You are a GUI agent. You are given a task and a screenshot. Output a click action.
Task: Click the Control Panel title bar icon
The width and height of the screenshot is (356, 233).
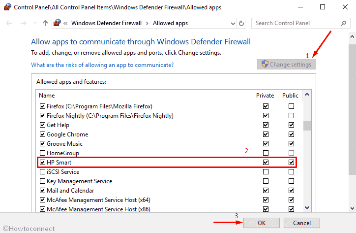(7, 7)
